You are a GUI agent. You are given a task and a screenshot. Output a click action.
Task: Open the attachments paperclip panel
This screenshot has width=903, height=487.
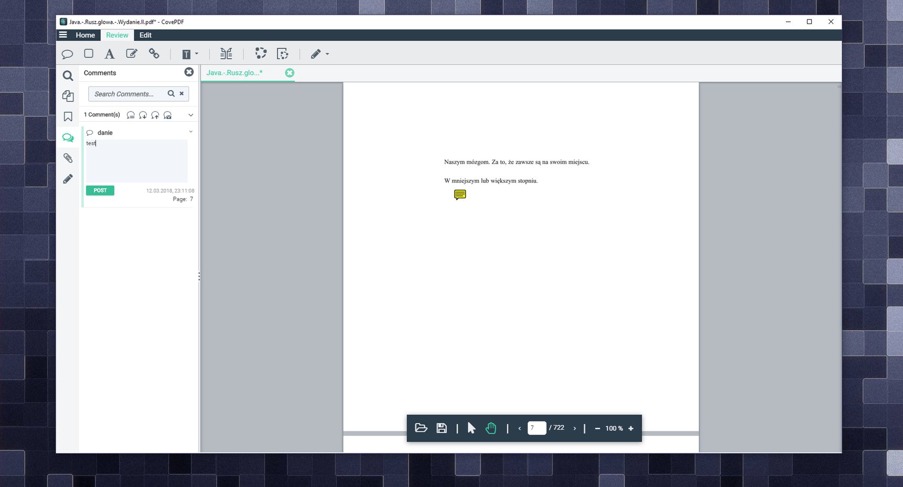coord(68,158)
